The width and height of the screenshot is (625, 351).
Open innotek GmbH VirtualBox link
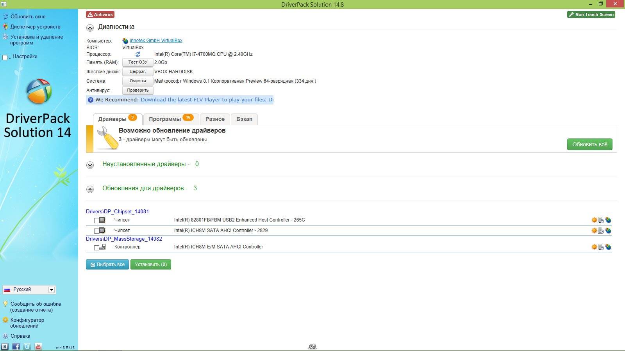[156, 41]
